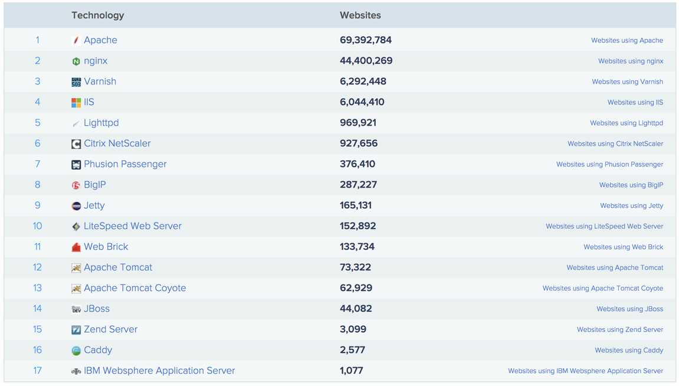
Task: Select the 69,392,784 website count
Action: [366, 40]
